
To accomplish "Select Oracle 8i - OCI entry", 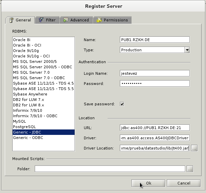I will pos(44,45).
